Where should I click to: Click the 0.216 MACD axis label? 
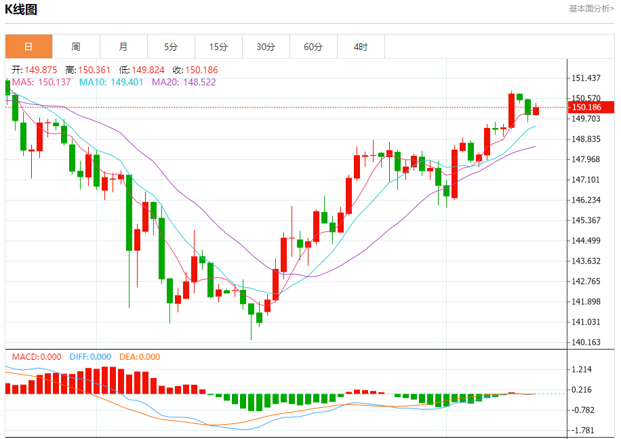pyautogui.click(x=582, y=390)
